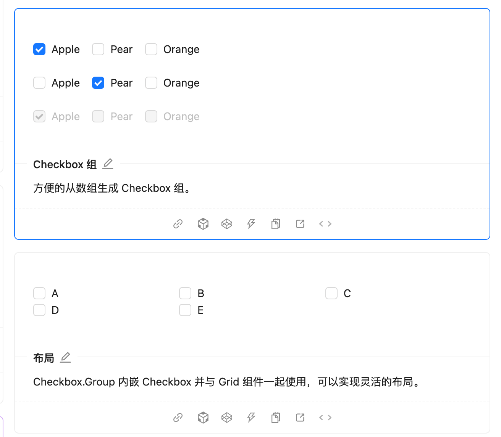Copy the Checkbox 组 demo code to clipboard
Screen dimensions: 501x437
276,224
